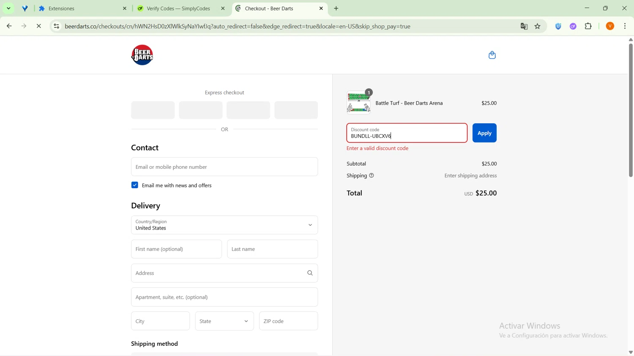Show shipping info question mark icon
Screen dimensions: 634x356
click(372, 175)
